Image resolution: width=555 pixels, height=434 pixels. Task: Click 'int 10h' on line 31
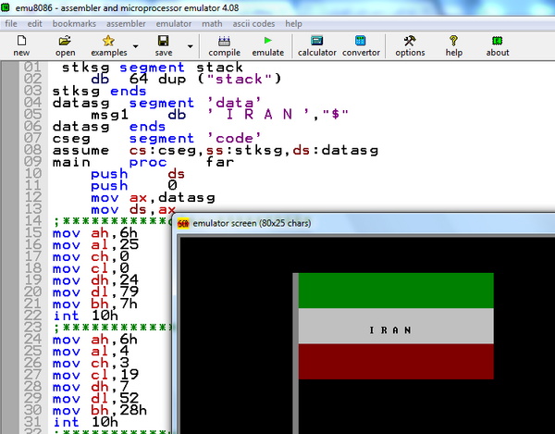85,422
